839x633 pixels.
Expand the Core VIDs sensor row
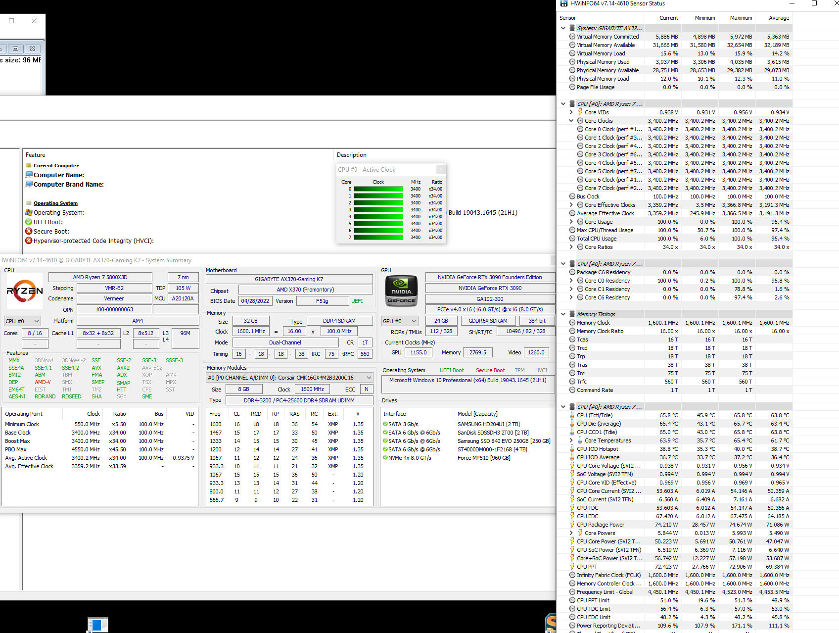click(571, 112)
